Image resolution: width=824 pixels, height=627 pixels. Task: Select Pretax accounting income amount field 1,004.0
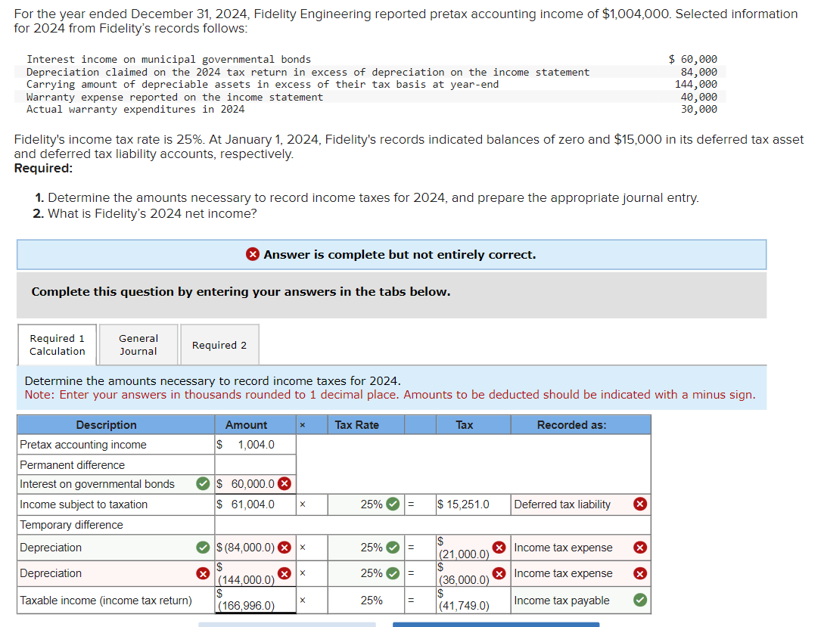click(x=256, y=444)
